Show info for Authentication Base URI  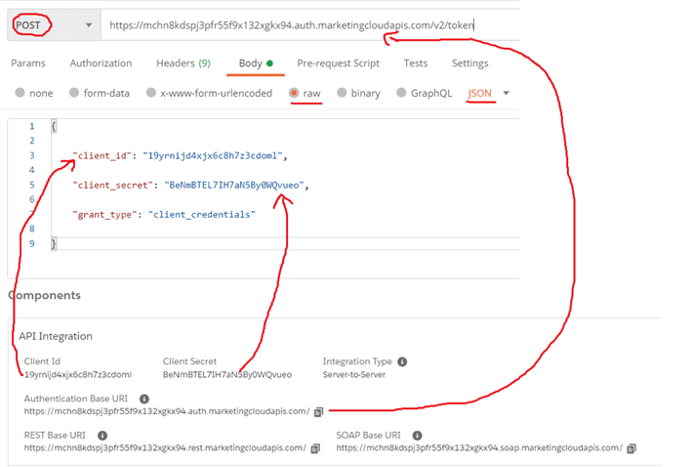tap(144, 399)
